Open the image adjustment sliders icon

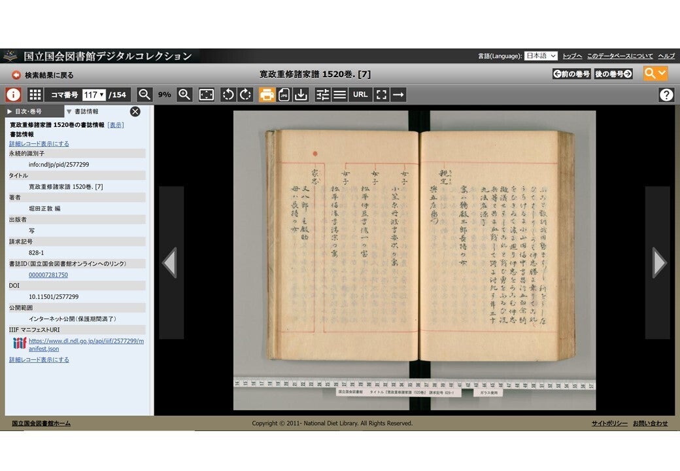coord(323,95)
